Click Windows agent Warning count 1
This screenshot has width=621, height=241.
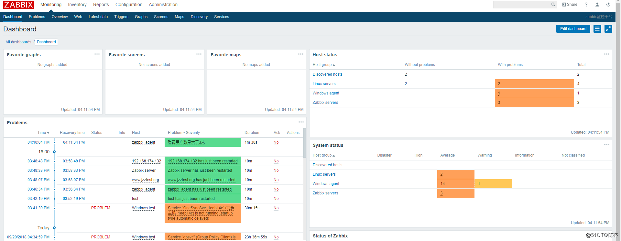click(479, 184)
